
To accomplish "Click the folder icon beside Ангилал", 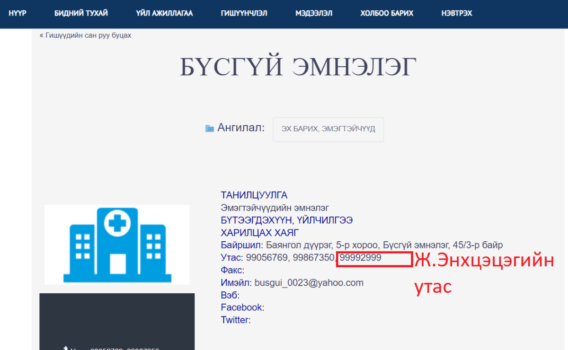I will click(x=210, y=128).
